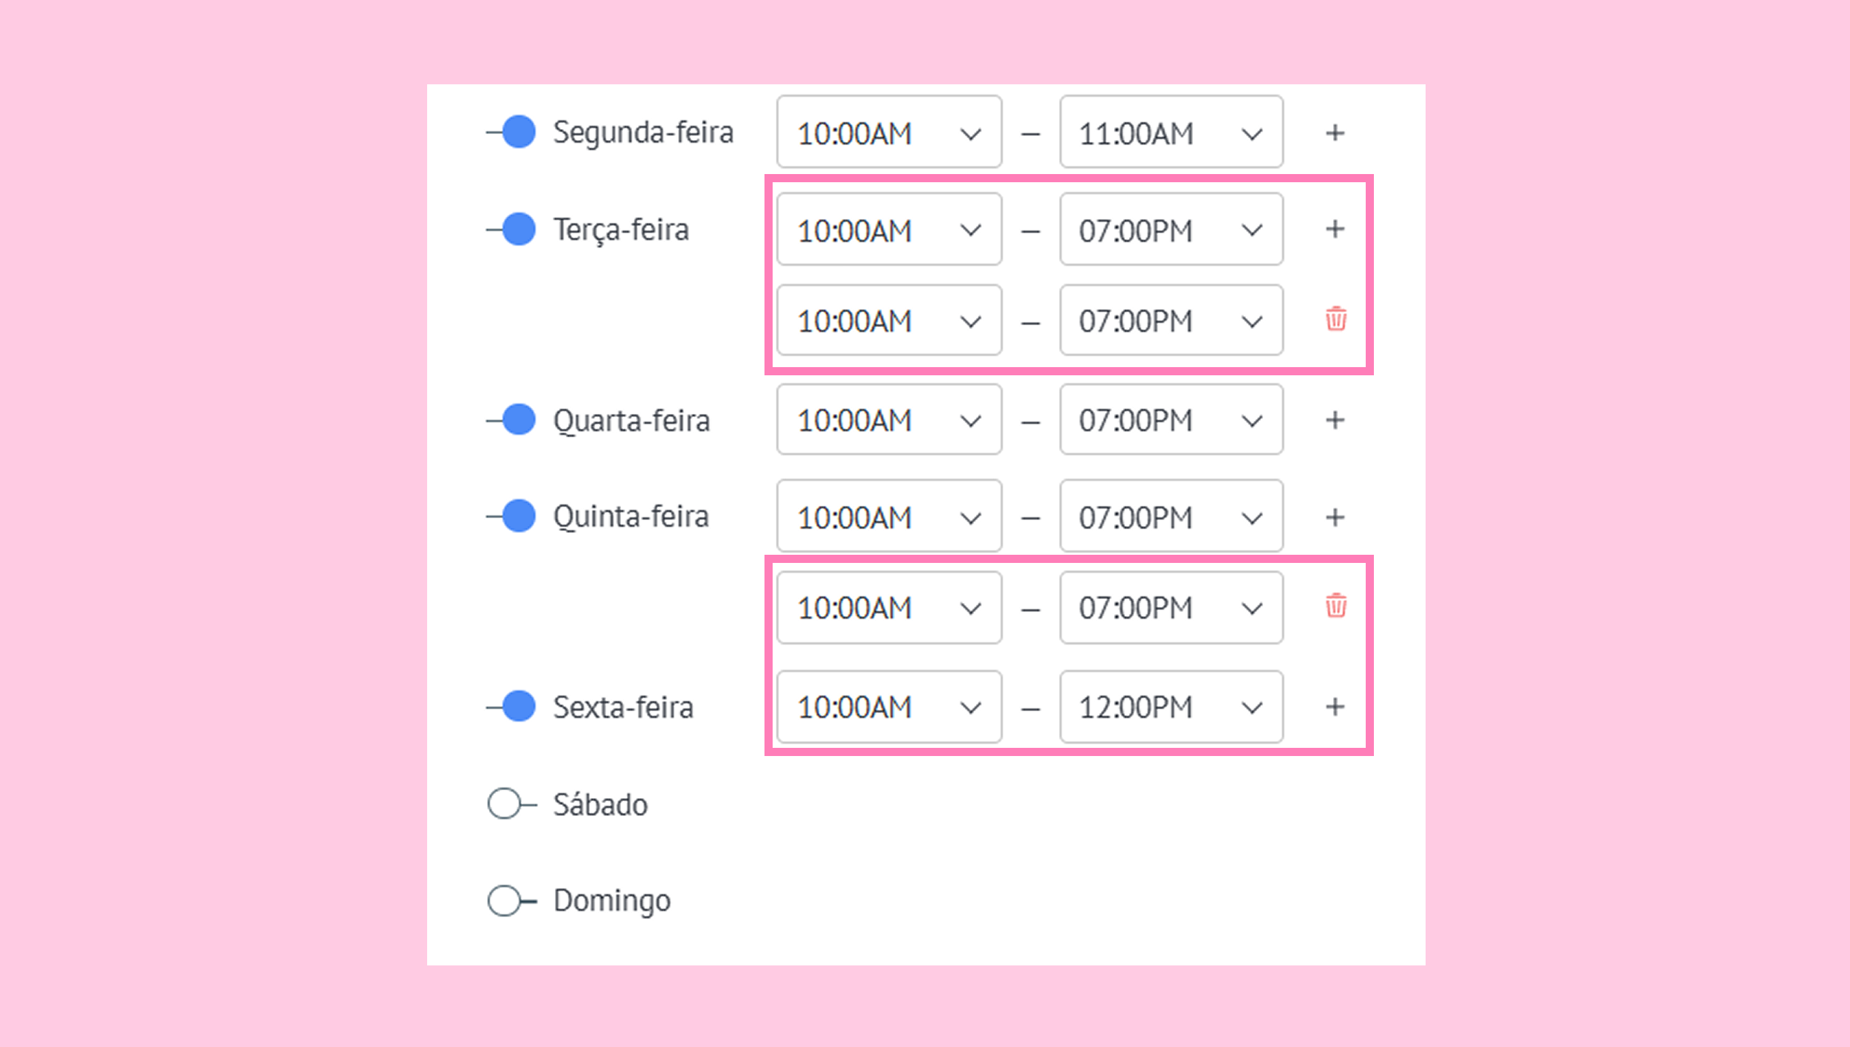Add a time slot for Quarta-feira

tap(1335, 420)
